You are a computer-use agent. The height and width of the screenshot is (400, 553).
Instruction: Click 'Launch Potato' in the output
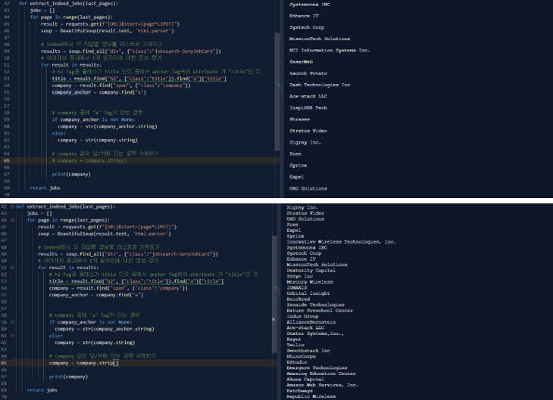(x=308, y=73)
